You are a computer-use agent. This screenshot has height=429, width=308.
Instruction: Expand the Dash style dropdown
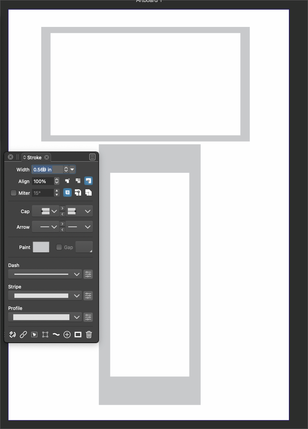tap(45, 274)
